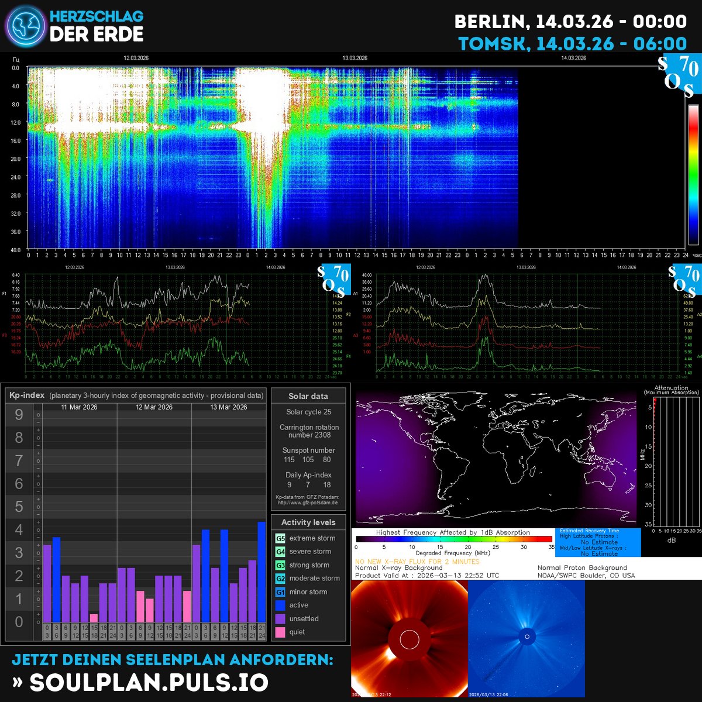This screenshot has height=702, width=702.
Task: Select the G4 severe storm legend icon
Action: (x=280, y=552)
